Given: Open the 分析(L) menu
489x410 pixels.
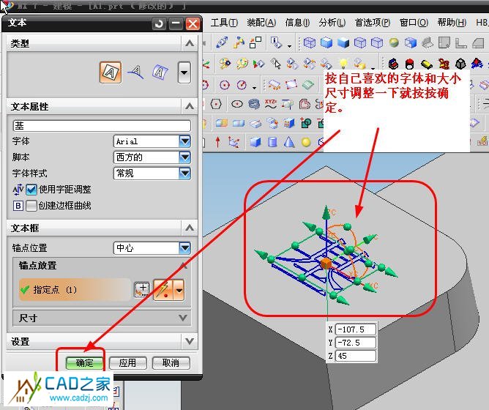Looking at the screenshot, I should [332, 23].
